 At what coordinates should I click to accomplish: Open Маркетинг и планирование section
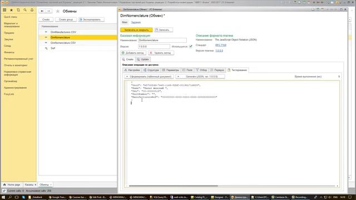(x=12, y=25)
